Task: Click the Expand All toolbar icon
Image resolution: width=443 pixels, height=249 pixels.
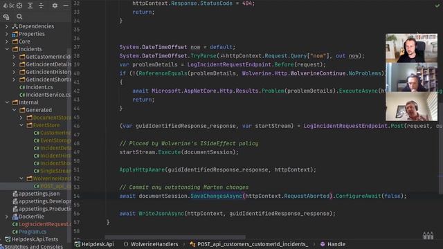Action: pos(30,6)
